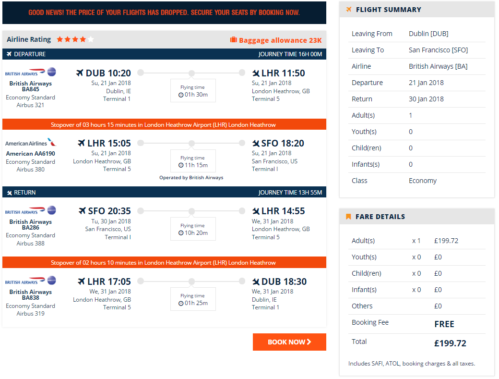
Task: Click the British Airways logo for BA845
Action: pyautogui.click(x=31, y=73)
